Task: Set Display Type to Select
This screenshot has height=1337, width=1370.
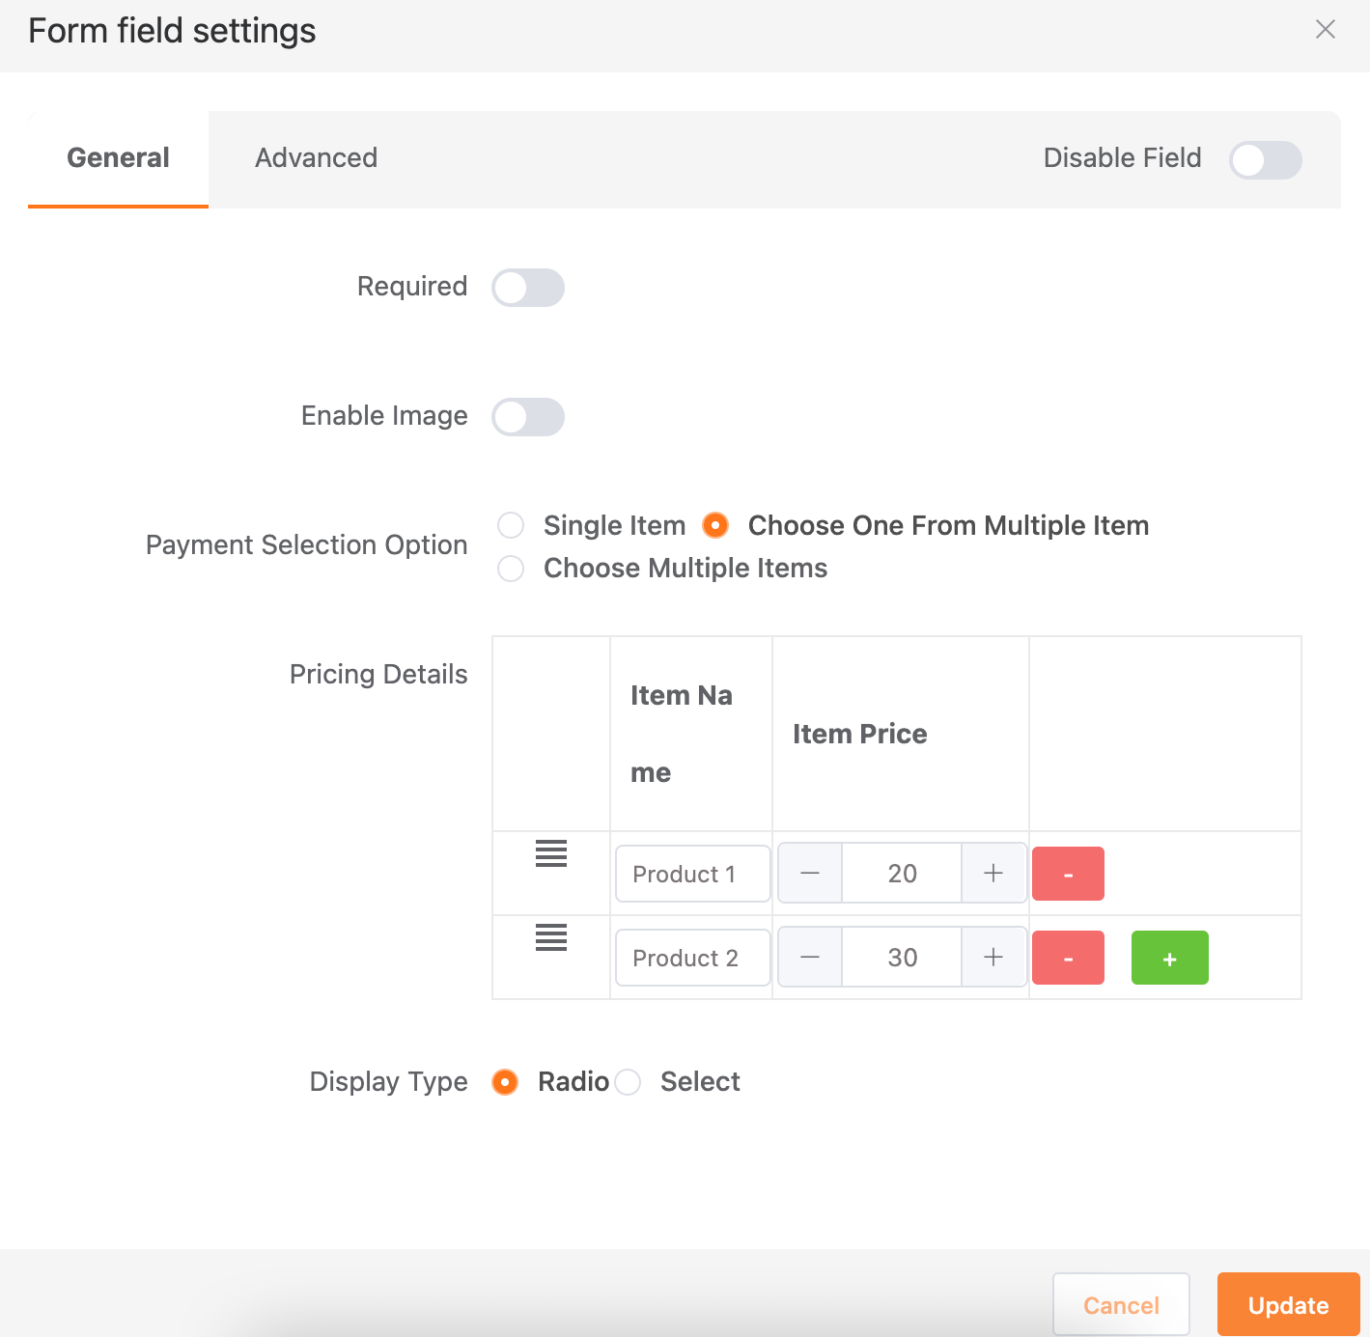Action: [629, 1082]
